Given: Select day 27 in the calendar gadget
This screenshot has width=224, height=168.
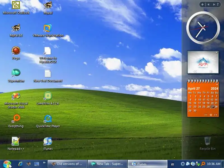Looking at the screenshot, I should [213, 107].
